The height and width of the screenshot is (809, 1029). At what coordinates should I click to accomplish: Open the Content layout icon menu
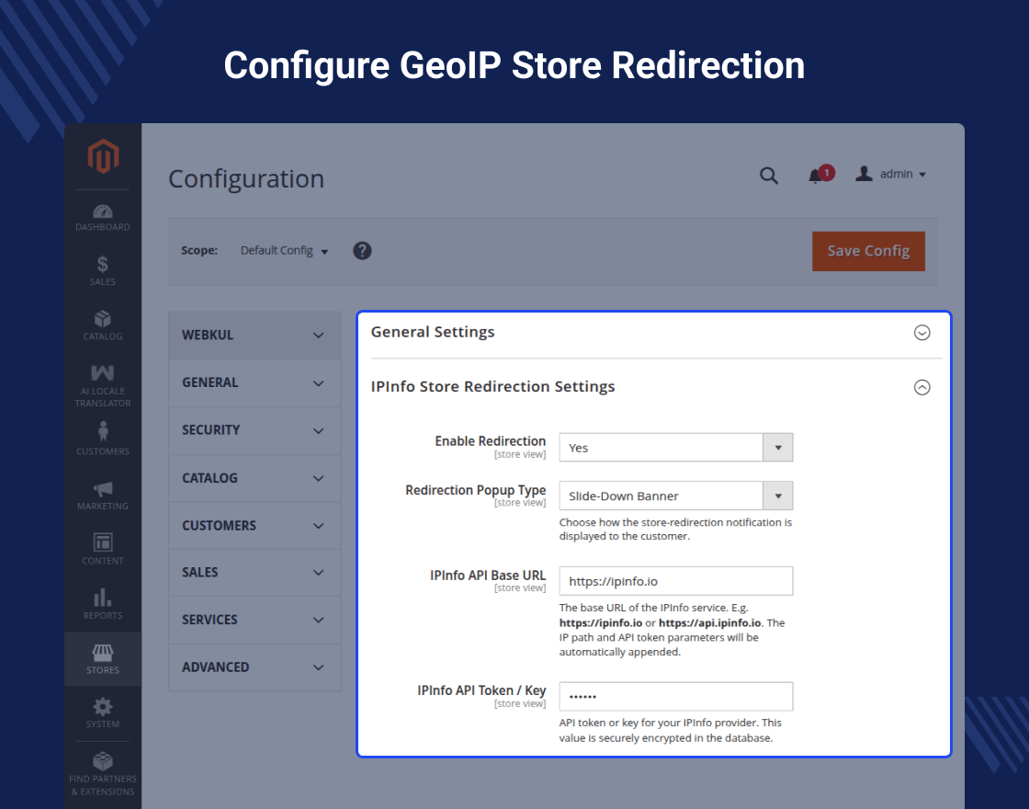tap(102, 549)
